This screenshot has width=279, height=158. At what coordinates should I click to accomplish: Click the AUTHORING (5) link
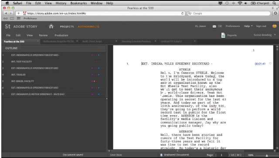(88, 27)
